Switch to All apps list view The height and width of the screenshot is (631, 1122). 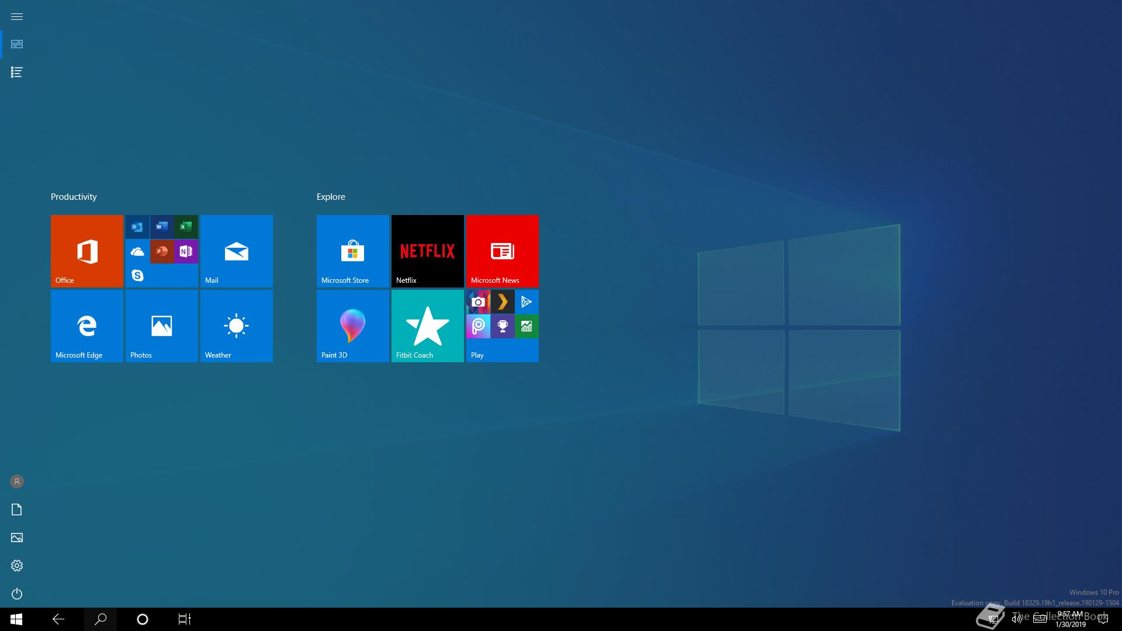pos(17,72)
